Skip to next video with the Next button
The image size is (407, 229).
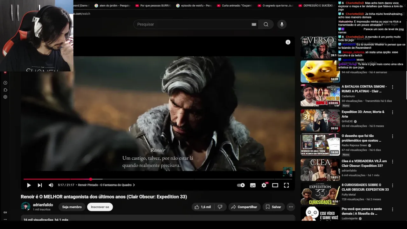click(x=40, y=185)
